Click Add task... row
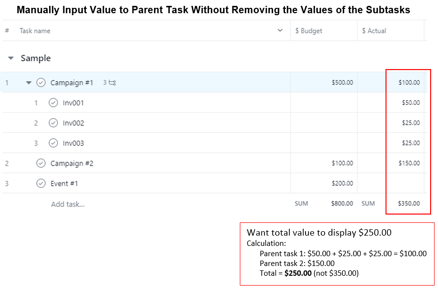The image size is (438, 289). [68, 204]
